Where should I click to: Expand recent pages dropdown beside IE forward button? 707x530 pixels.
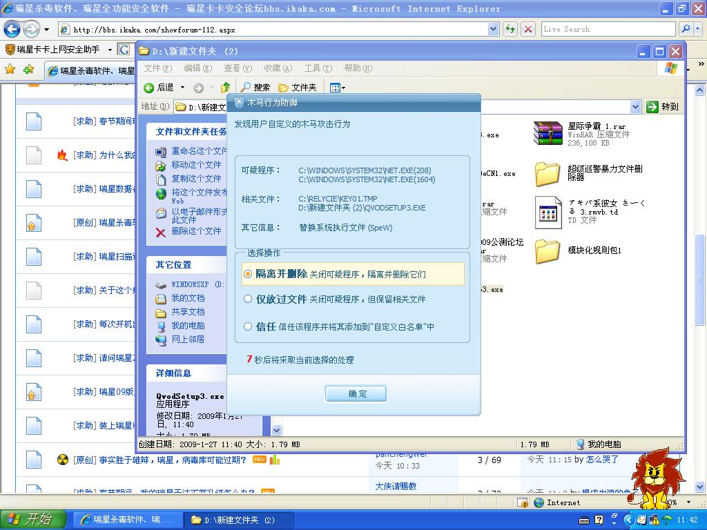pos(46,30)
